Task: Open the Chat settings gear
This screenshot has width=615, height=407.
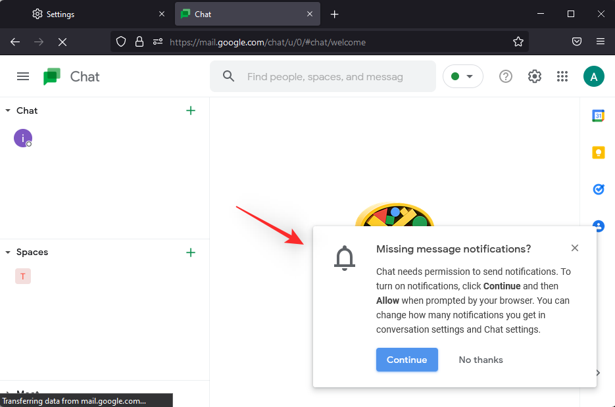Action: [534, 76]
